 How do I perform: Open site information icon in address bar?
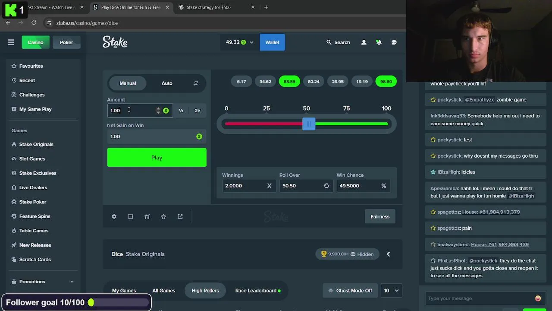[x=49, y=22]
